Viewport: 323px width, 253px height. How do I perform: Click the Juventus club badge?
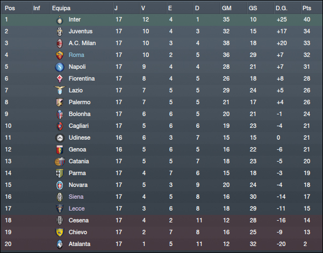(x=60, y=32)
